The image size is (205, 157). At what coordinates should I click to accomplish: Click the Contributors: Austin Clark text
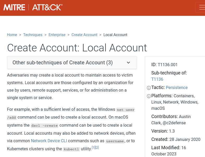point(171,120)
